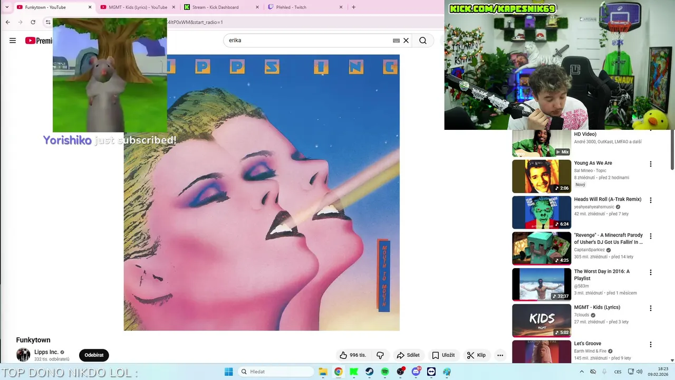This screenshot has width=675, height=380.
Task: Open Discord from the taskbar
Action: (416, 372)
